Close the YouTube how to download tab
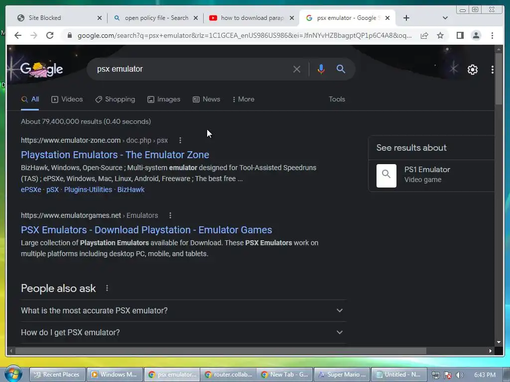 coord(292,18)
